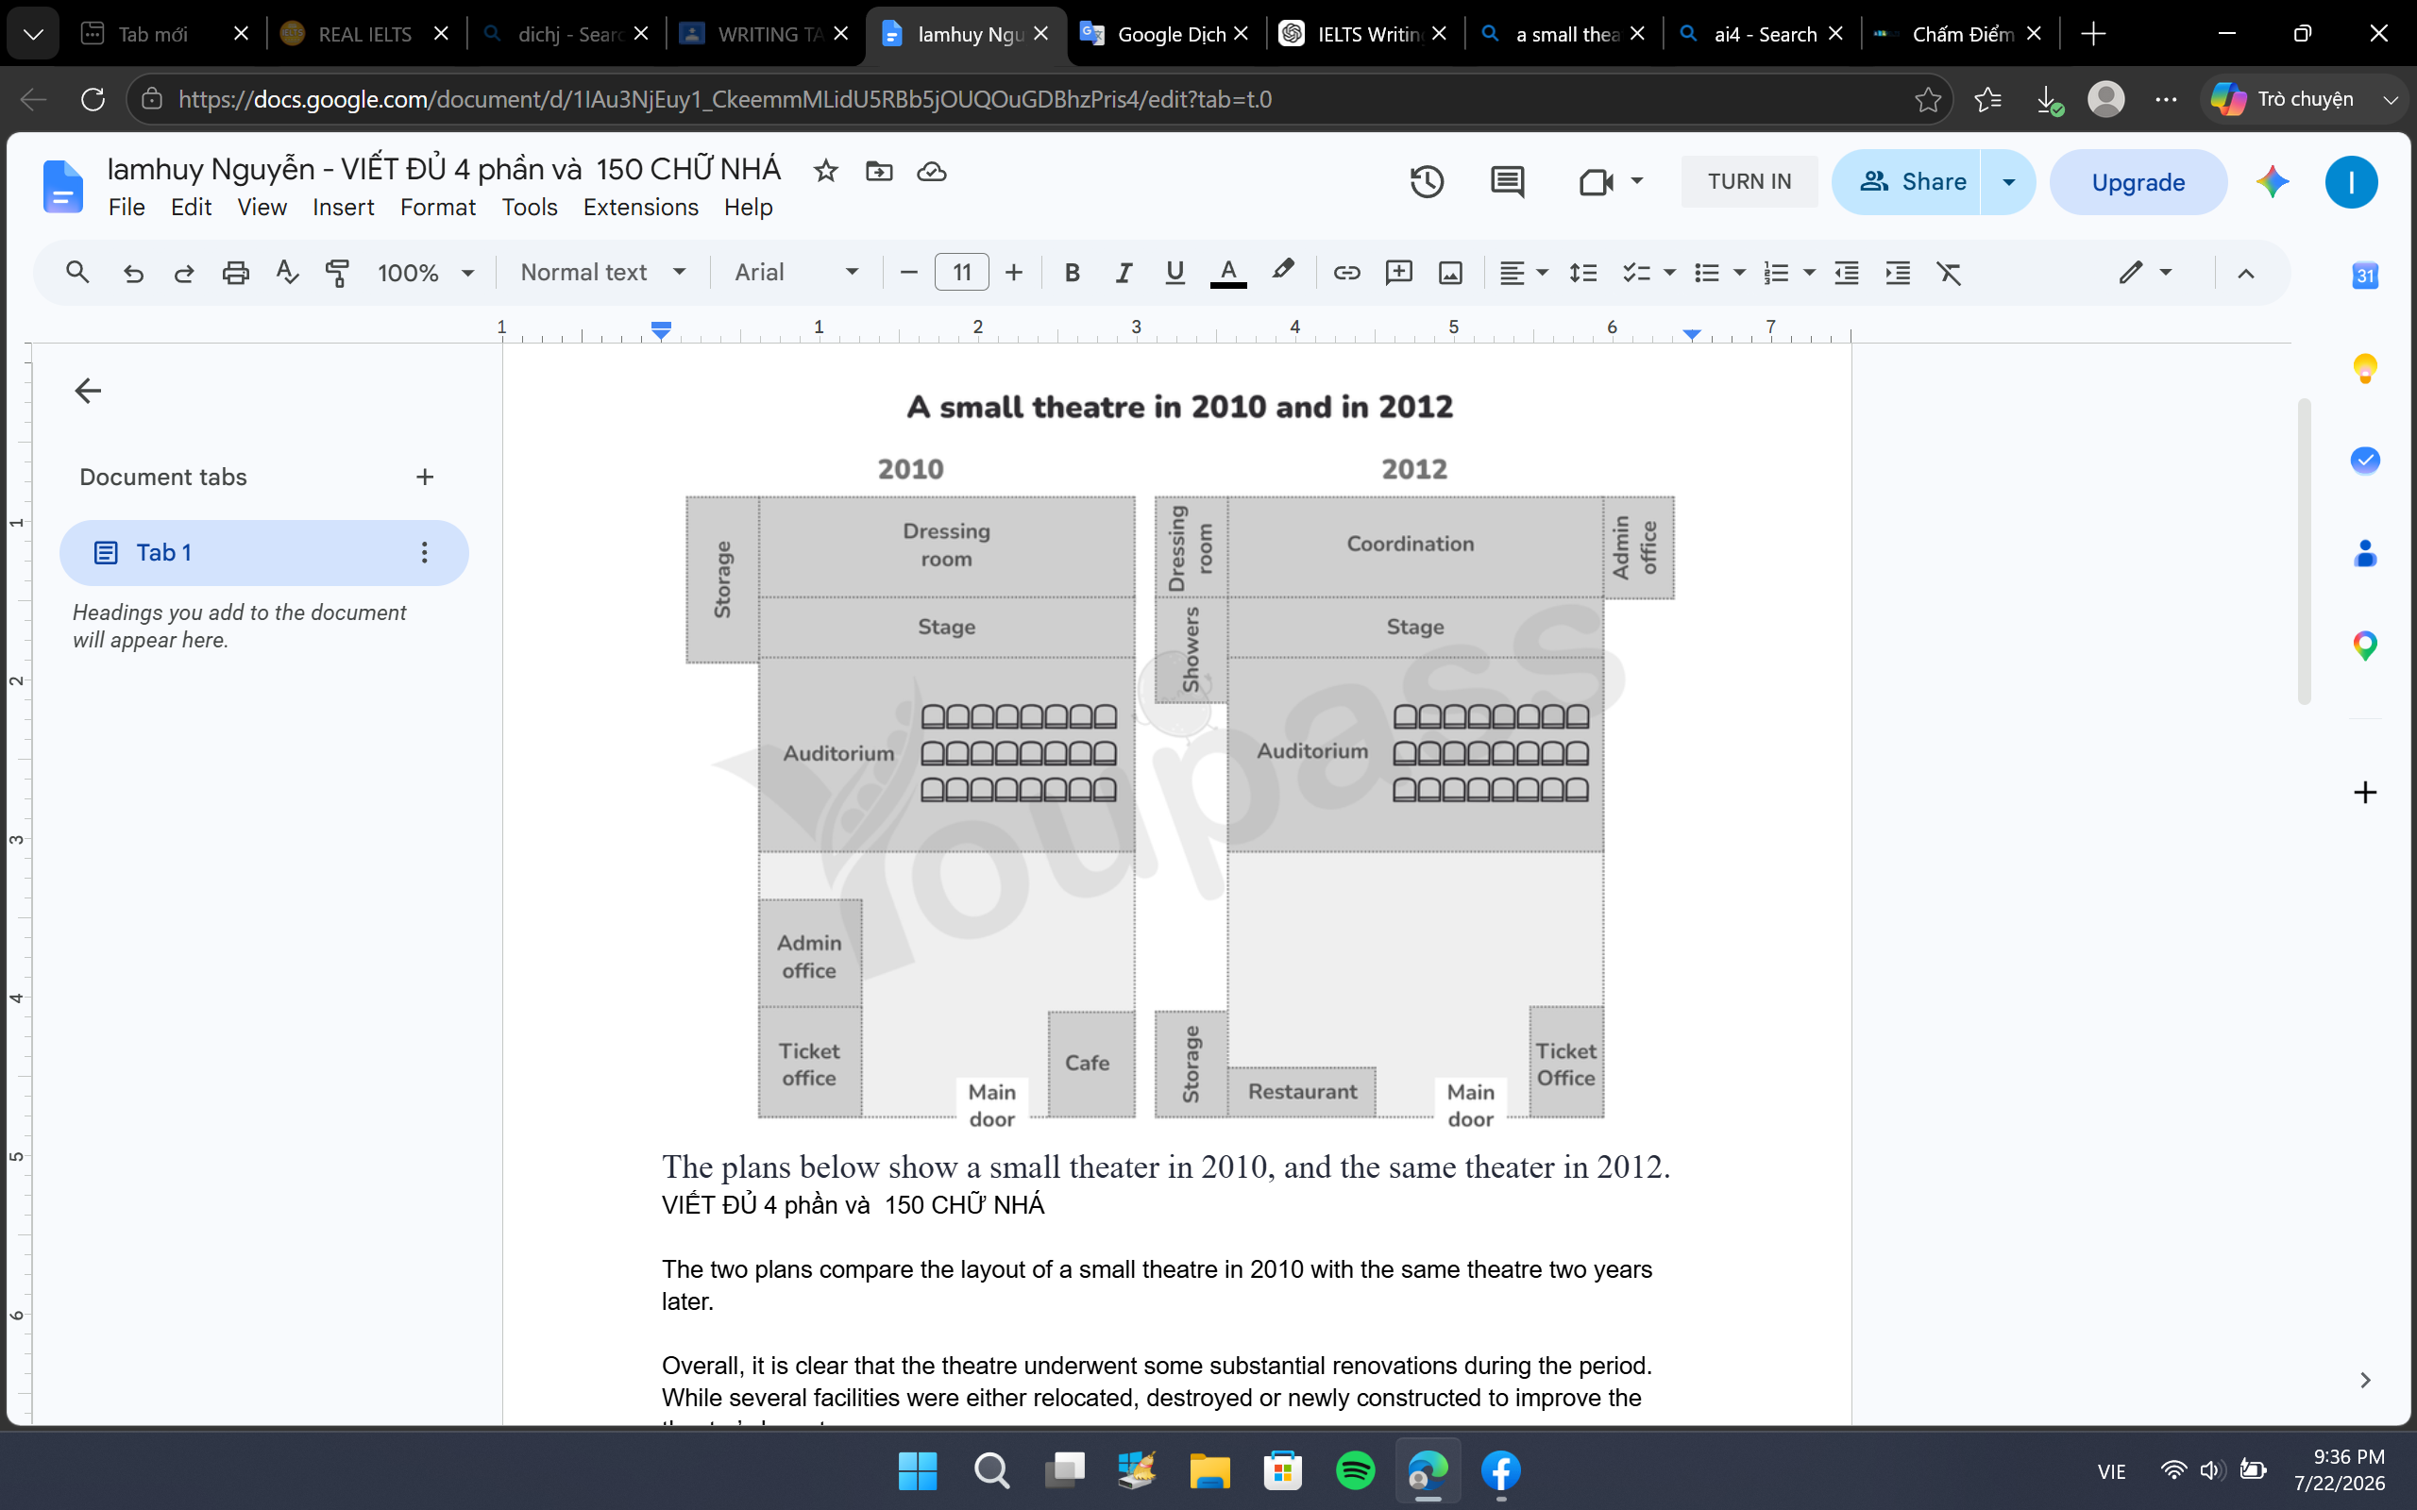Switch to the Google Dịch browser tab
Image resolution: width=2417 pixels, height=1510 pixels.
click(1166, 34)
